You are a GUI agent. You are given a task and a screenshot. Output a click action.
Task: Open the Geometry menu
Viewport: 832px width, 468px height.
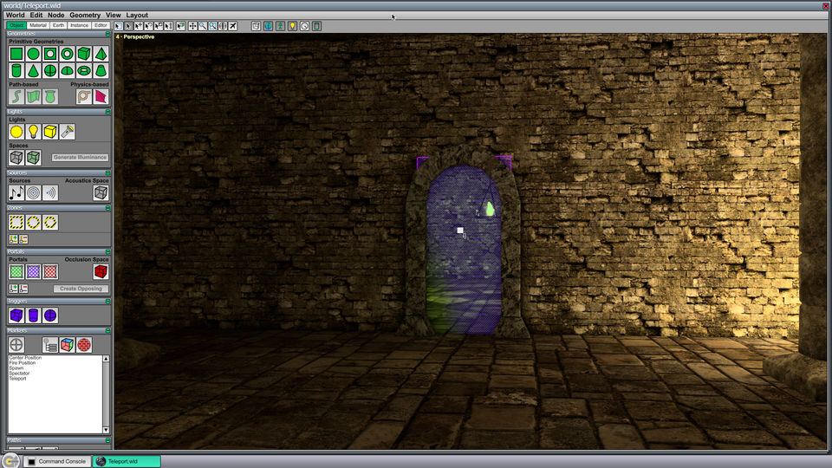click(84, 15)
